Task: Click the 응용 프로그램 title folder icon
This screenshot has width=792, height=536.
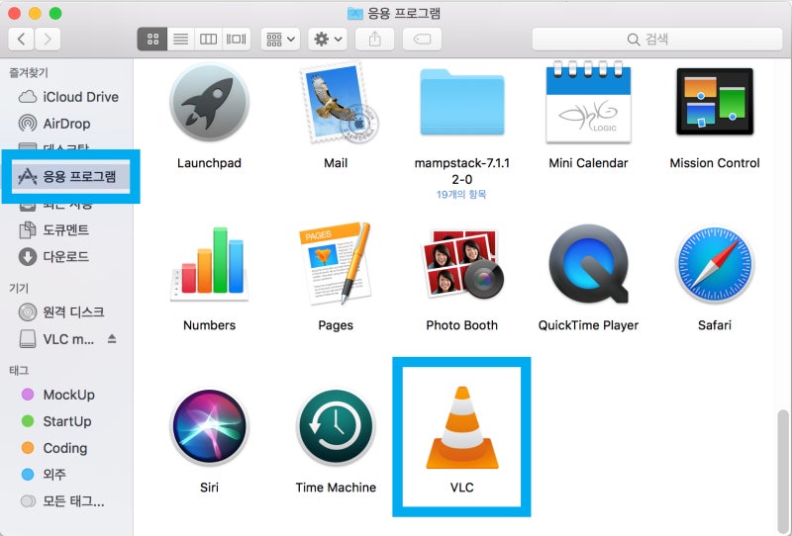Action: pyautogui.click(x=355, y=13)
